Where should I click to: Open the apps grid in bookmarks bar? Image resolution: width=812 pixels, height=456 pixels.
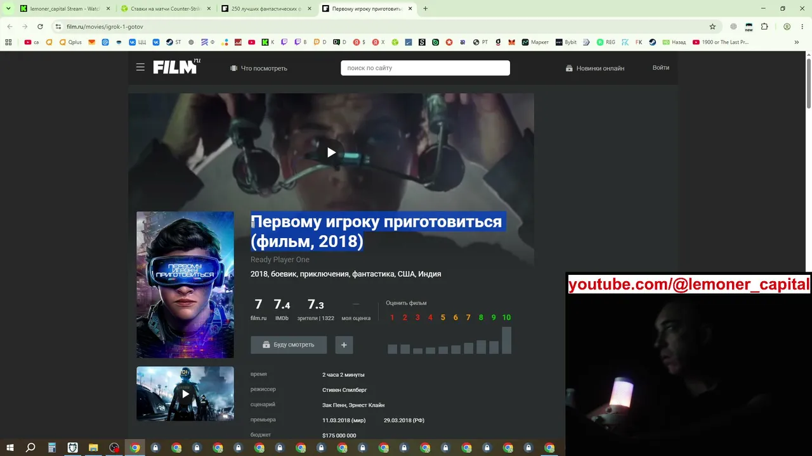pos(8,42)
